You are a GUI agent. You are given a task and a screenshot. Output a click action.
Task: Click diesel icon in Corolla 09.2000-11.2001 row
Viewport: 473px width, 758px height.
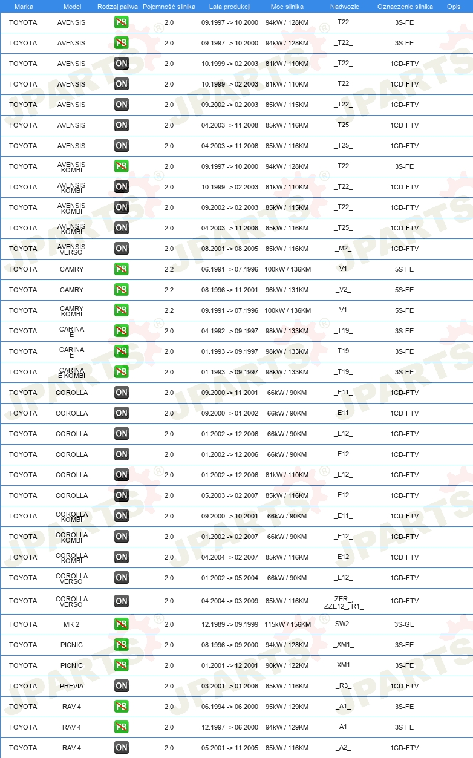click(122, 393)
